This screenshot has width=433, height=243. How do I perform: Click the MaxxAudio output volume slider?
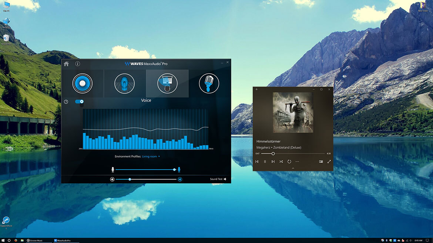point(146,179)
